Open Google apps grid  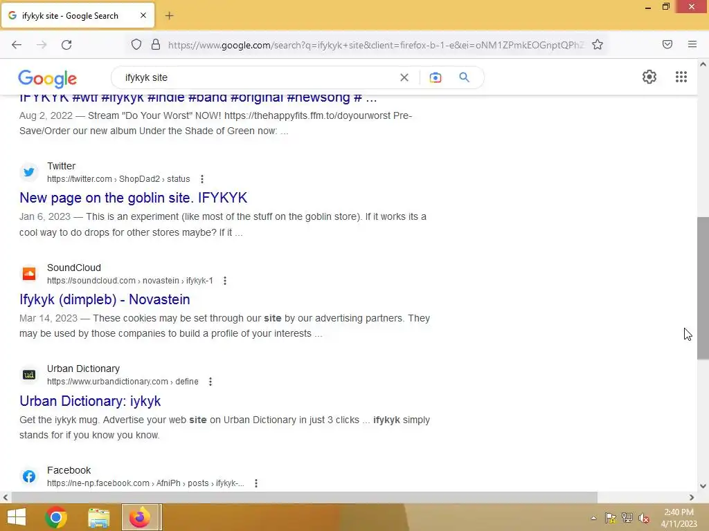681,77
